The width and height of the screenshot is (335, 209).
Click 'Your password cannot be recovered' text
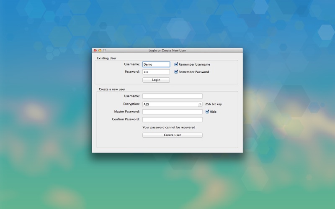point(169,127)
